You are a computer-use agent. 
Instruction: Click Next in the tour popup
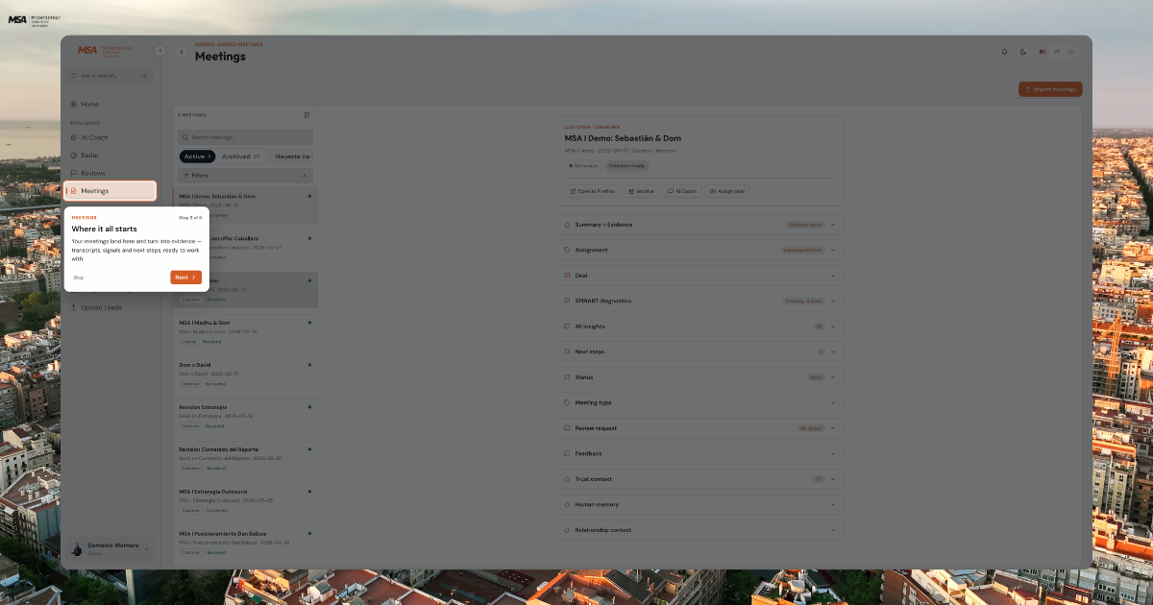tap(185, 278)
